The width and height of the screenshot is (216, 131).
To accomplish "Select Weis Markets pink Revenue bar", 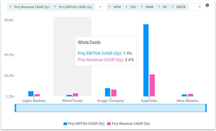I will (191, 95).
